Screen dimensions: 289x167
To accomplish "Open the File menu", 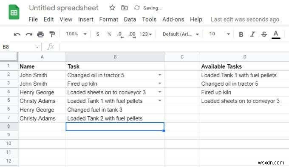I will pyautogui.click(x=33, y=20).
